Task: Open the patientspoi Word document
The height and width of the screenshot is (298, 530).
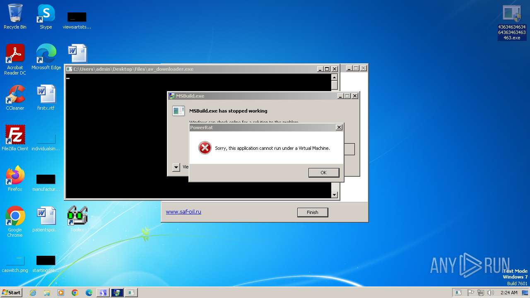Action: (x=46, y=219)
